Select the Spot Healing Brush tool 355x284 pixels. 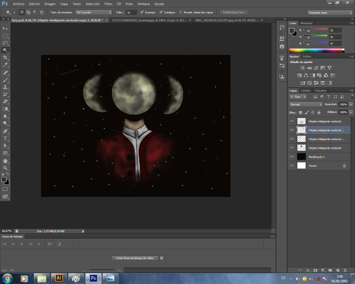(5, 73)
